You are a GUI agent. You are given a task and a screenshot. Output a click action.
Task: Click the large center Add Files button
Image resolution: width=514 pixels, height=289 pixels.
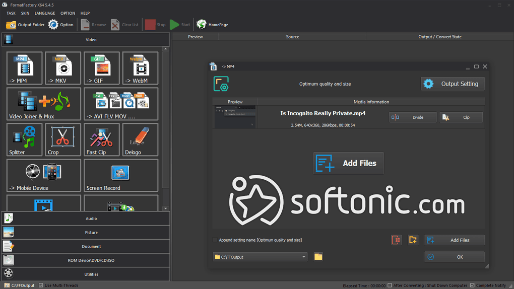pyautogui.click(x=348, y=163)
